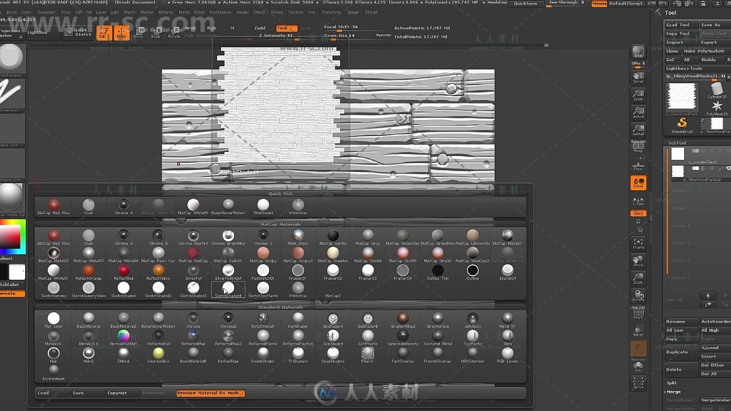Adjust the Z Intensity slider
Image resolution: width=731 pixels, height=411 pixels.
pos(276,35)
